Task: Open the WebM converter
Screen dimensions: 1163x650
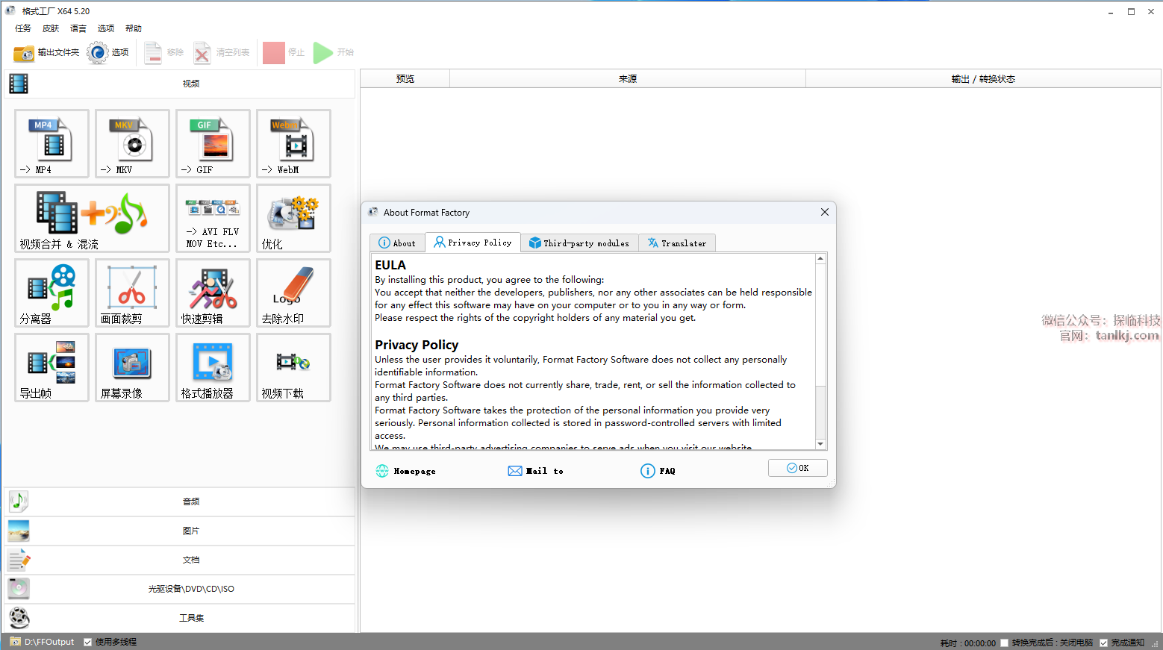Action: [293, 143]
